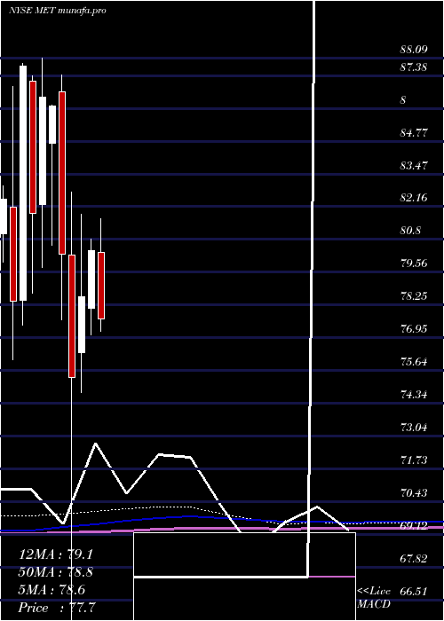Click the 12MA : 79.1 readout
Viewport: 444px width, 621px height.
tap(56, 554)
